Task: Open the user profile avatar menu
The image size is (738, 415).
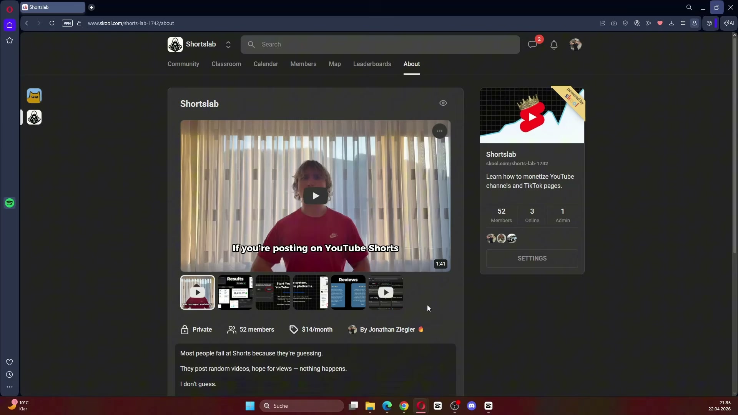Action: (575, 45)
